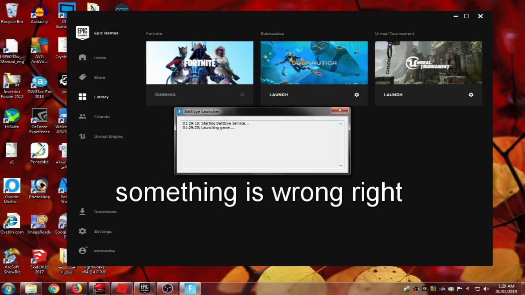Select the SketchUp 2017 shortcut
This screenshot has height=295, width=525.
pos(39,261)
